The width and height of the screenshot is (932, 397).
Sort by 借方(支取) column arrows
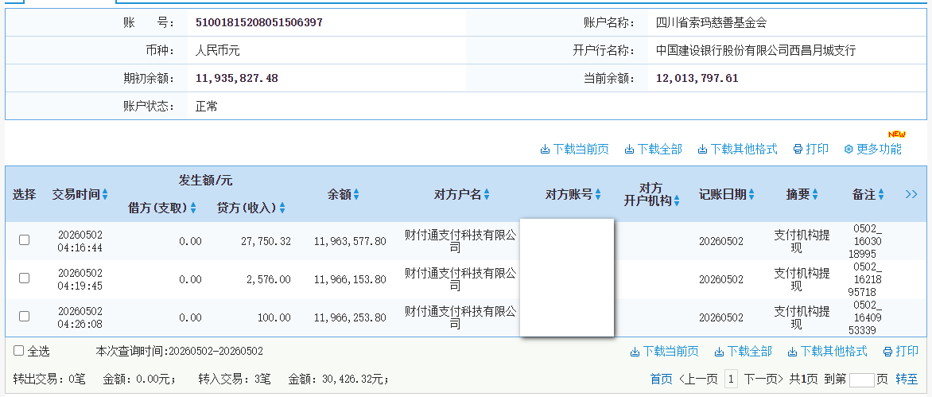tap(192, 208)
